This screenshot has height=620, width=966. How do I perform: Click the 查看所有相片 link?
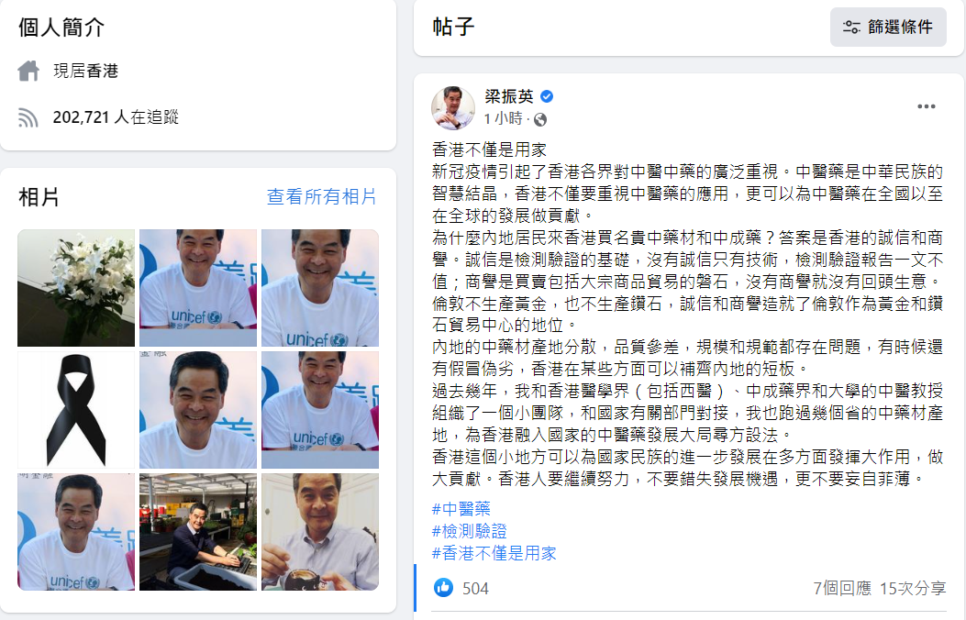321,196
